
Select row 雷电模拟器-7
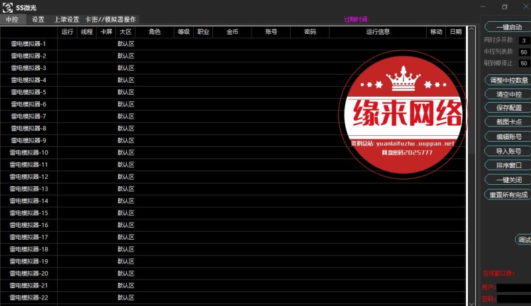(233, 116)
